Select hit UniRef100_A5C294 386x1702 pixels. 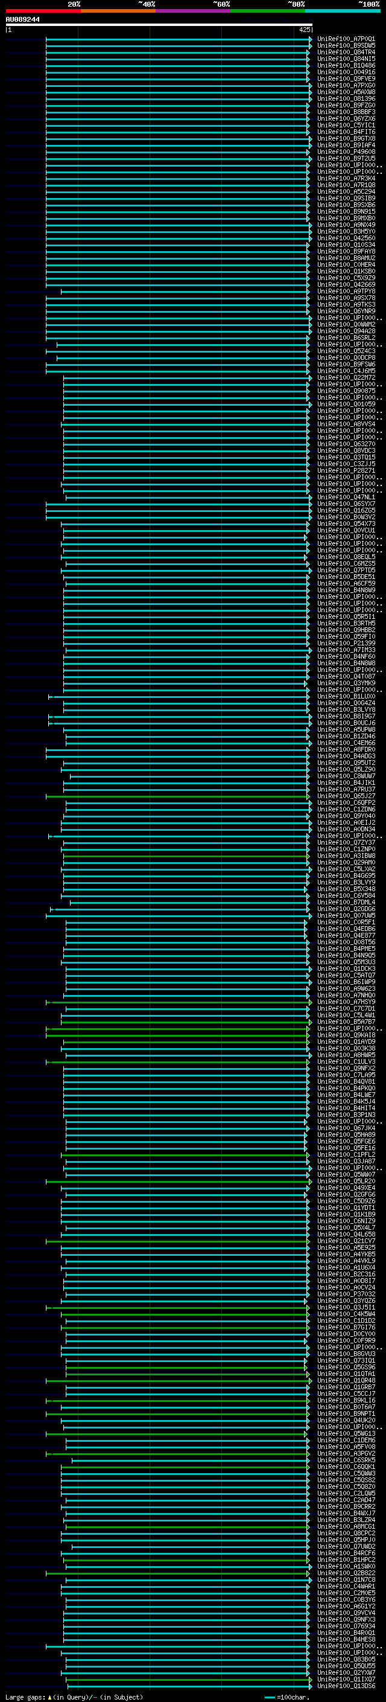[x=346, y=191]
